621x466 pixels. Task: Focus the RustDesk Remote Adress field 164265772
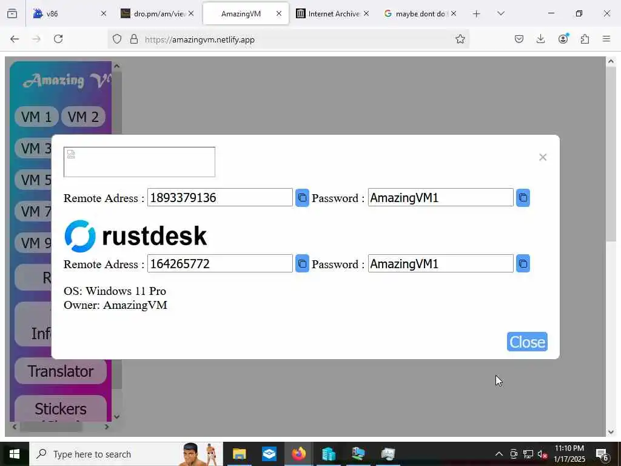click(x=220, y=263)
